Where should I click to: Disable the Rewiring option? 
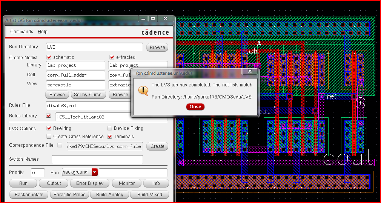tap(49, 128)
